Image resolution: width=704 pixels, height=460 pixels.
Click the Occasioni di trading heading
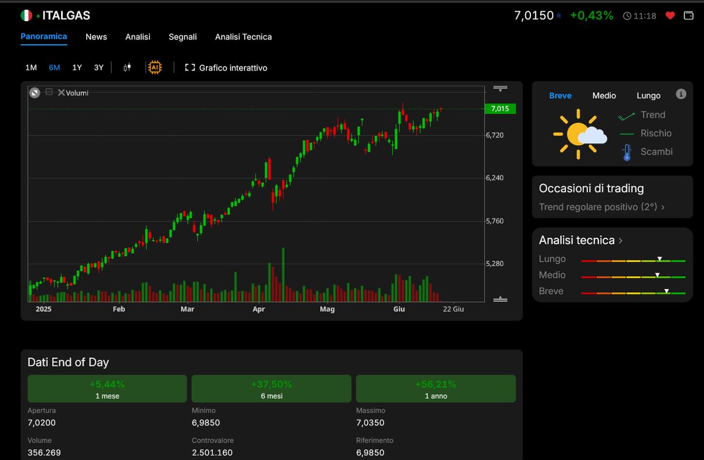point(591,189)
